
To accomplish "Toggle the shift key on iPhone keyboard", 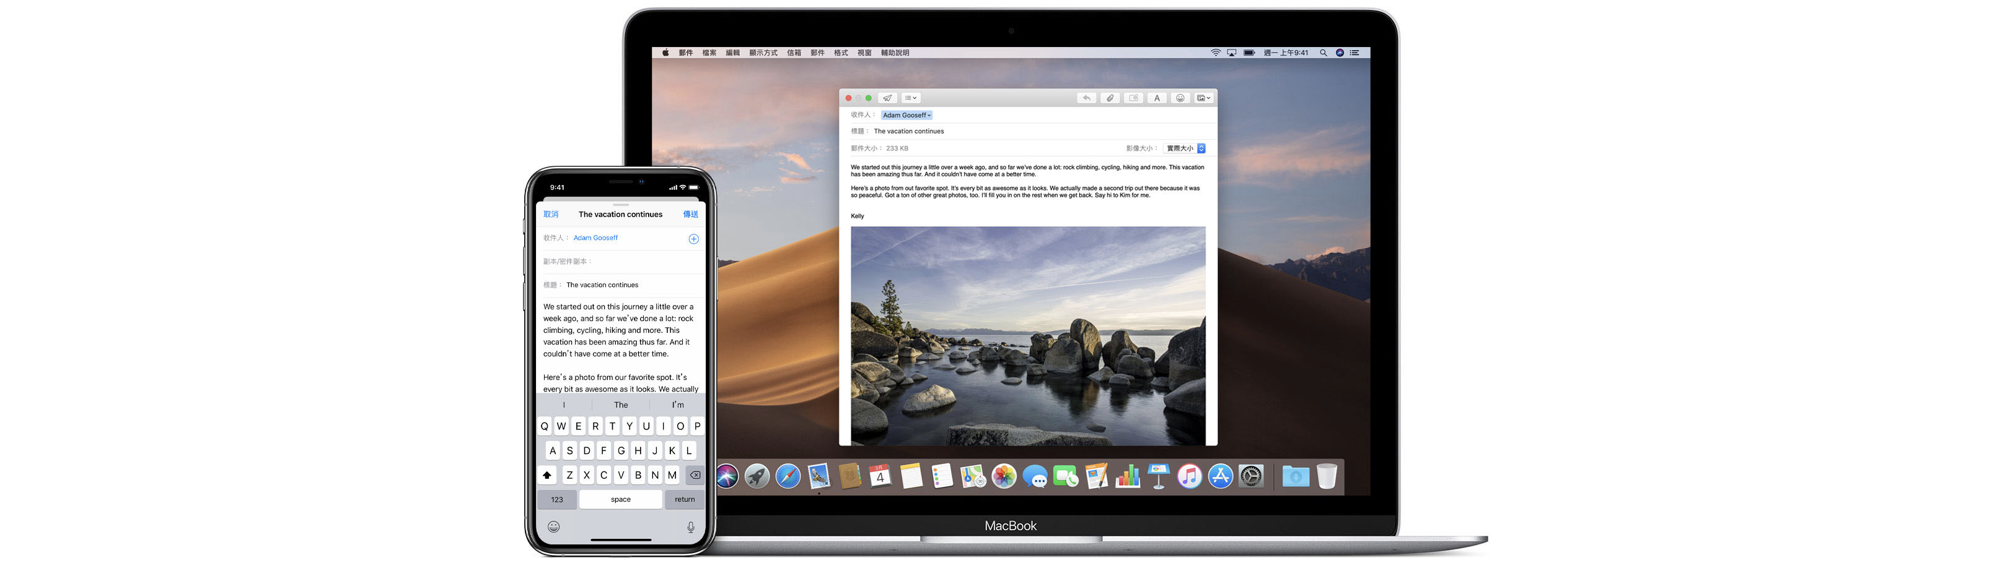I will click(x=547, y=475).
